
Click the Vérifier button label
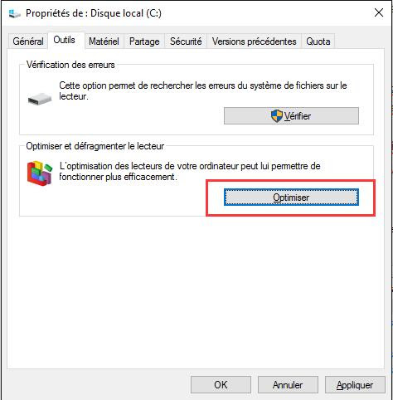(298, 116)
